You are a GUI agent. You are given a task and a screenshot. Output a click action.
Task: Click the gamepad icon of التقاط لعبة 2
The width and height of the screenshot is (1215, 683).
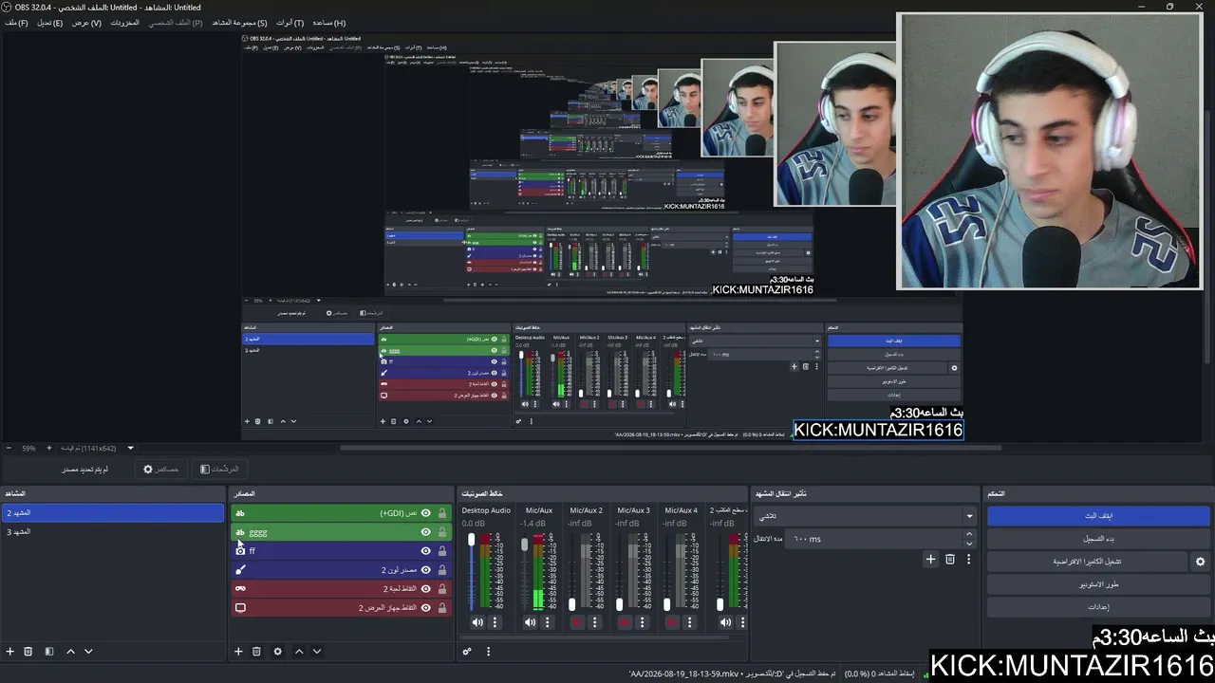click(x=240, y=588)
